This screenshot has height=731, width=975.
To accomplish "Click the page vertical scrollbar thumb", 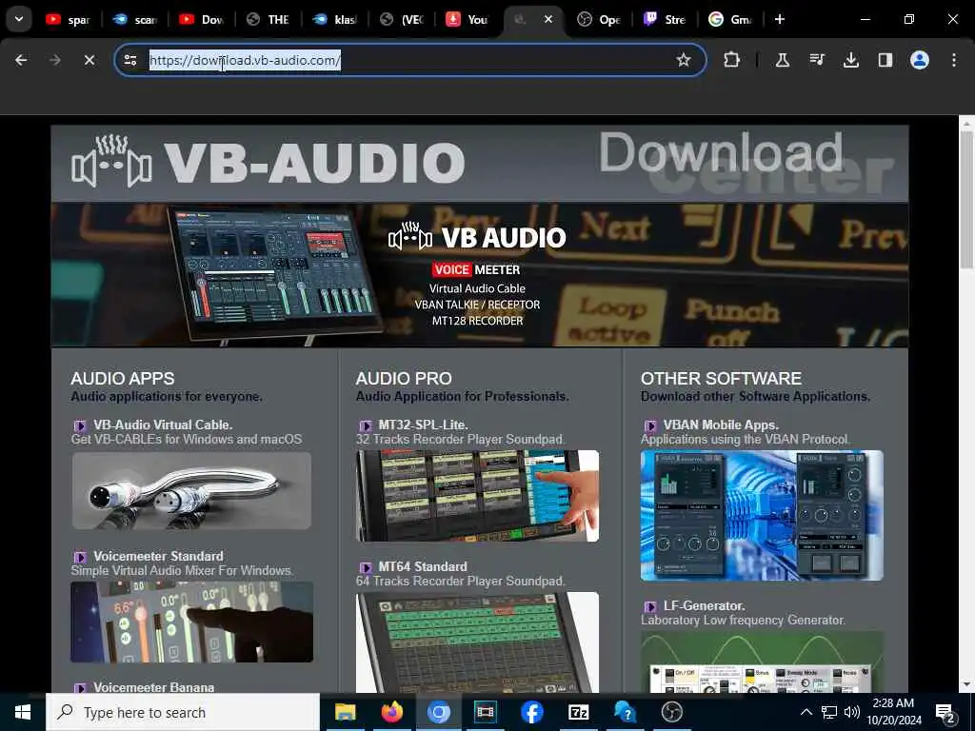I will coord(966,199).
